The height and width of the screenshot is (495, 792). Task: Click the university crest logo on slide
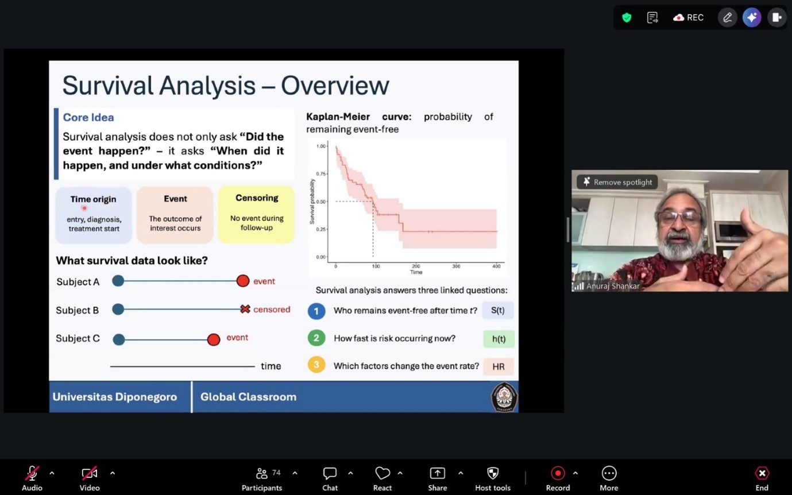click(504, 397)
